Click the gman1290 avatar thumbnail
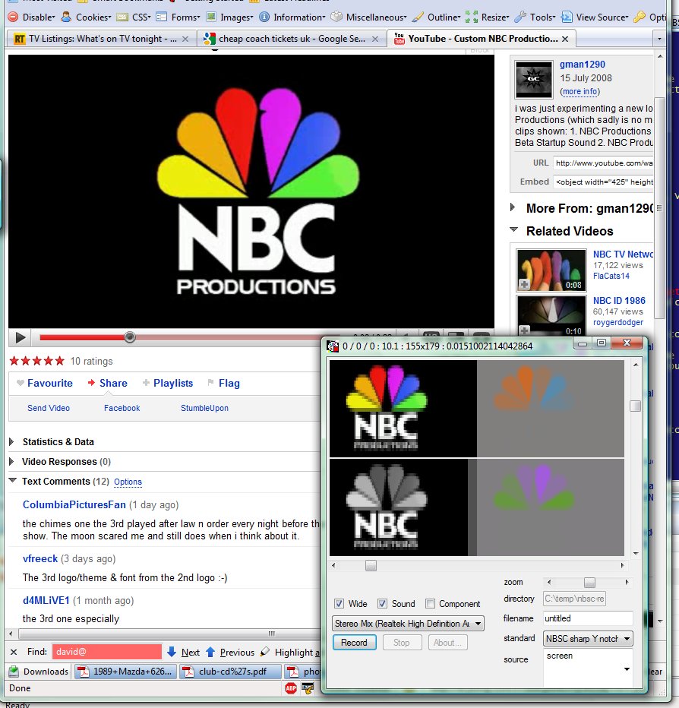 [534, 80]
